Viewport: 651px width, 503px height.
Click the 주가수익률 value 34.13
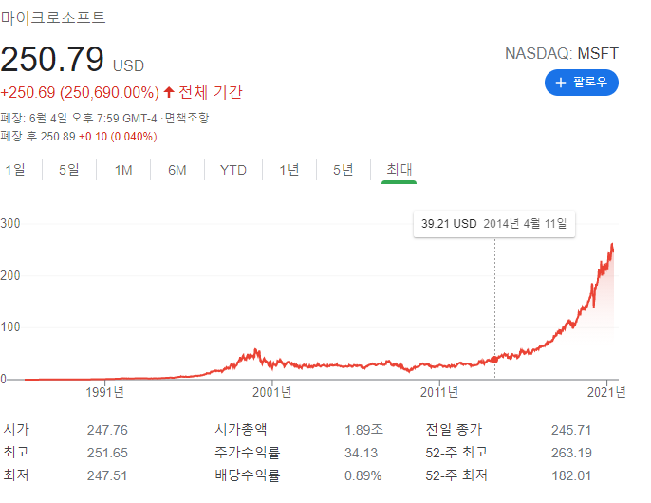(361, 453)
